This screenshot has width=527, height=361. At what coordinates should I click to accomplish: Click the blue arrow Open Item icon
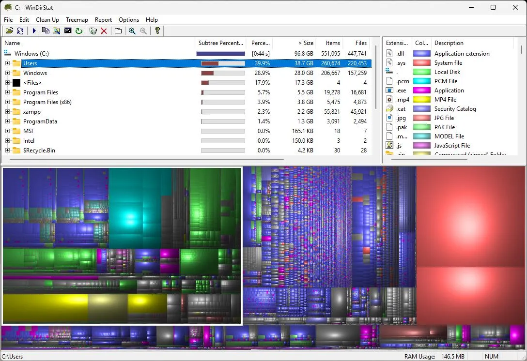point(34,31)
